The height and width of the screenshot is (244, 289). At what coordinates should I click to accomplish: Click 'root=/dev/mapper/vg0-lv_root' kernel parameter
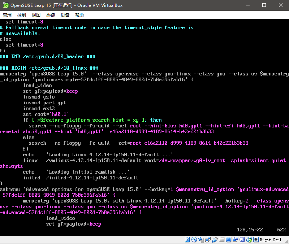(x=185, y=160)
